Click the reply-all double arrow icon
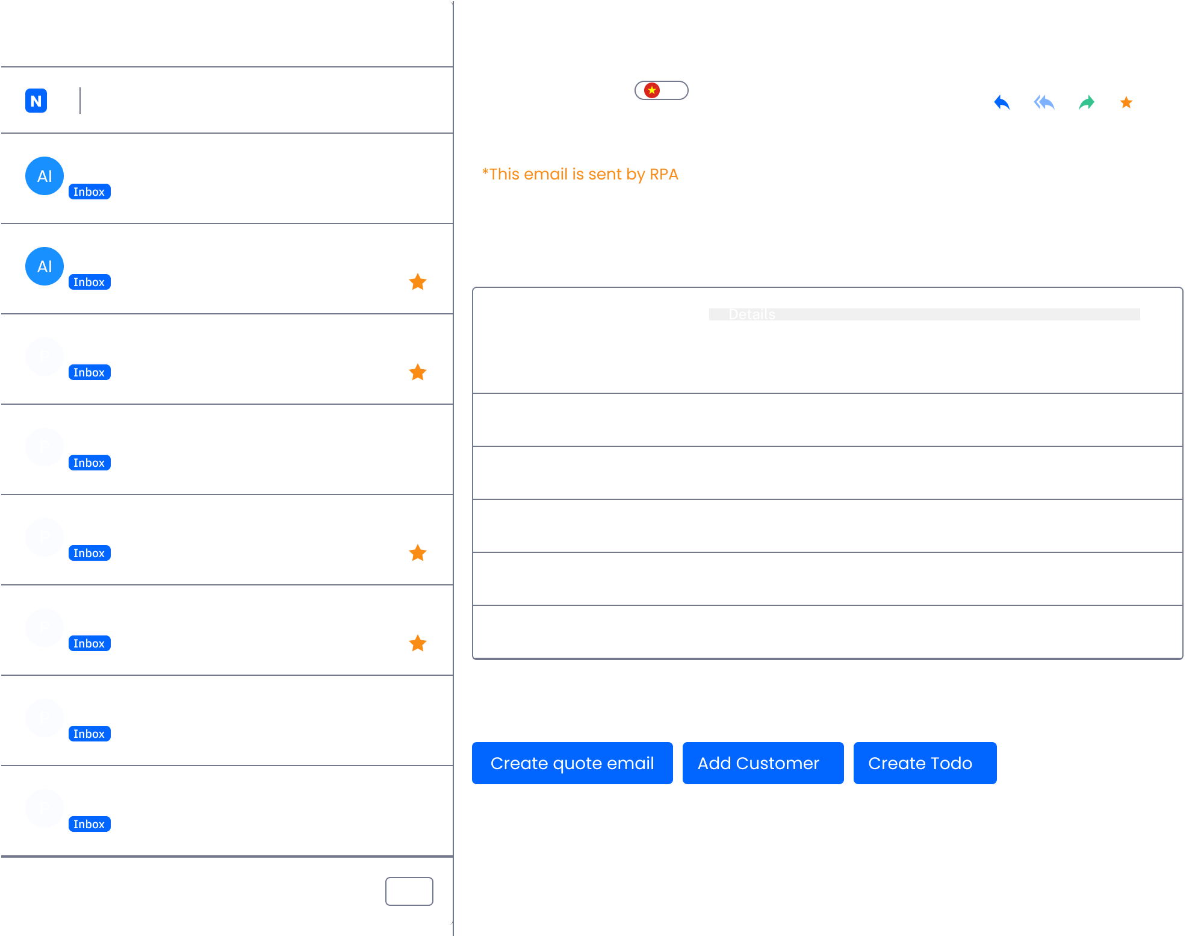This screenshot has width=1204, height=936. point(1044,102)
